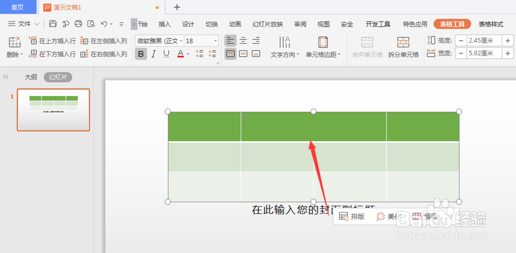Decrease table row 高度 with minus
Viewport: 516px width, 253px height.
click(461, 41)
